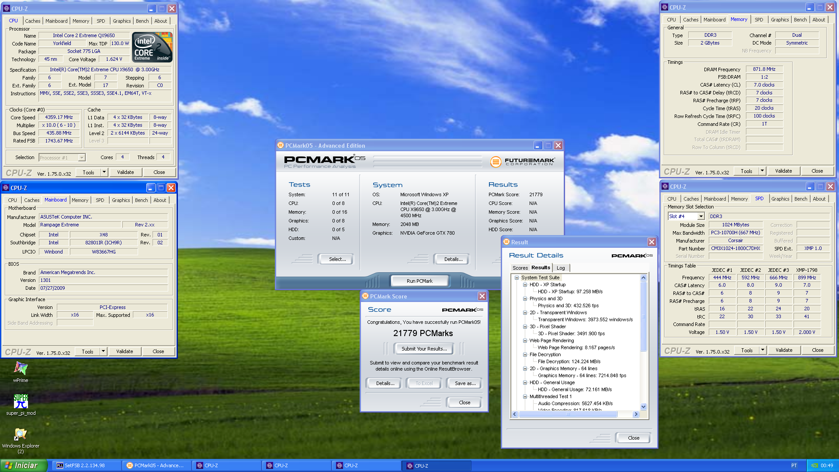Image resolution: width=839 pixels, height=472 pixels.
Task: Collapse the Physics and 3D node
Action: point(525,298)
